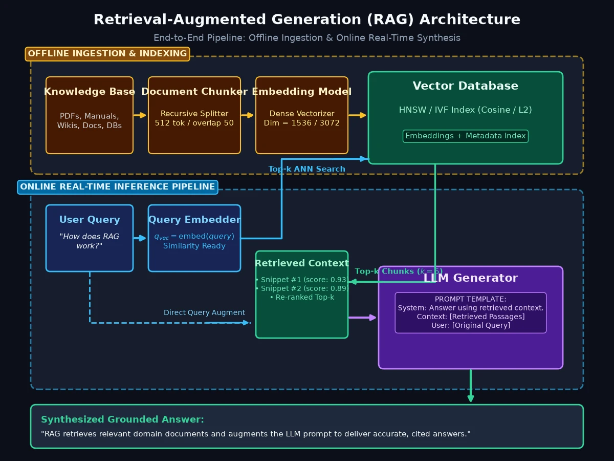Click the Direct Query Augment label
This screenshot has width=614, height=461.
[x=204, y=312]
